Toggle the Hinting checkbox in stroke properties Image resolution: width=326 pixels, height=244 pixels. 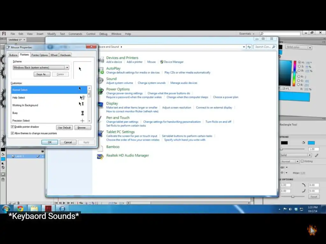pos(302,161)
